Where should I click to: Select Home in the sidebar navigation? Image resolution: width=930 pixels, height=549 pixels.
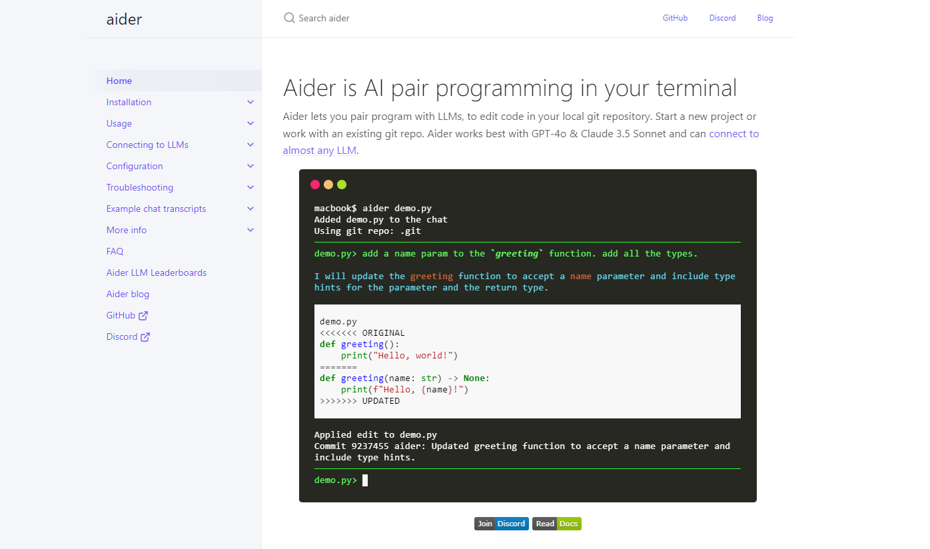click(x=119, y=81)
